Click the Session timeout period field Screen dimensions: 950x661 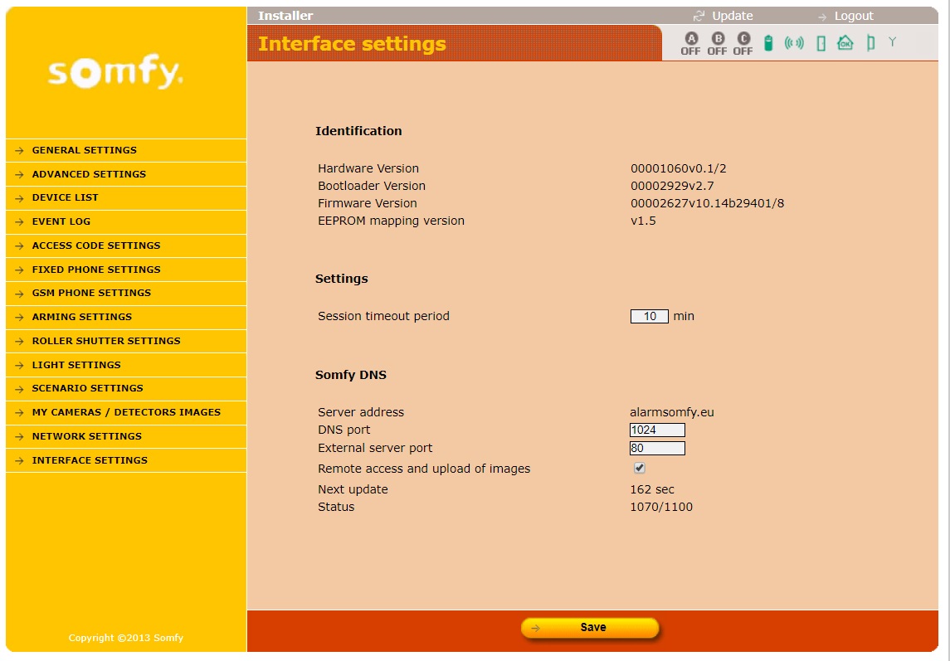649,316
